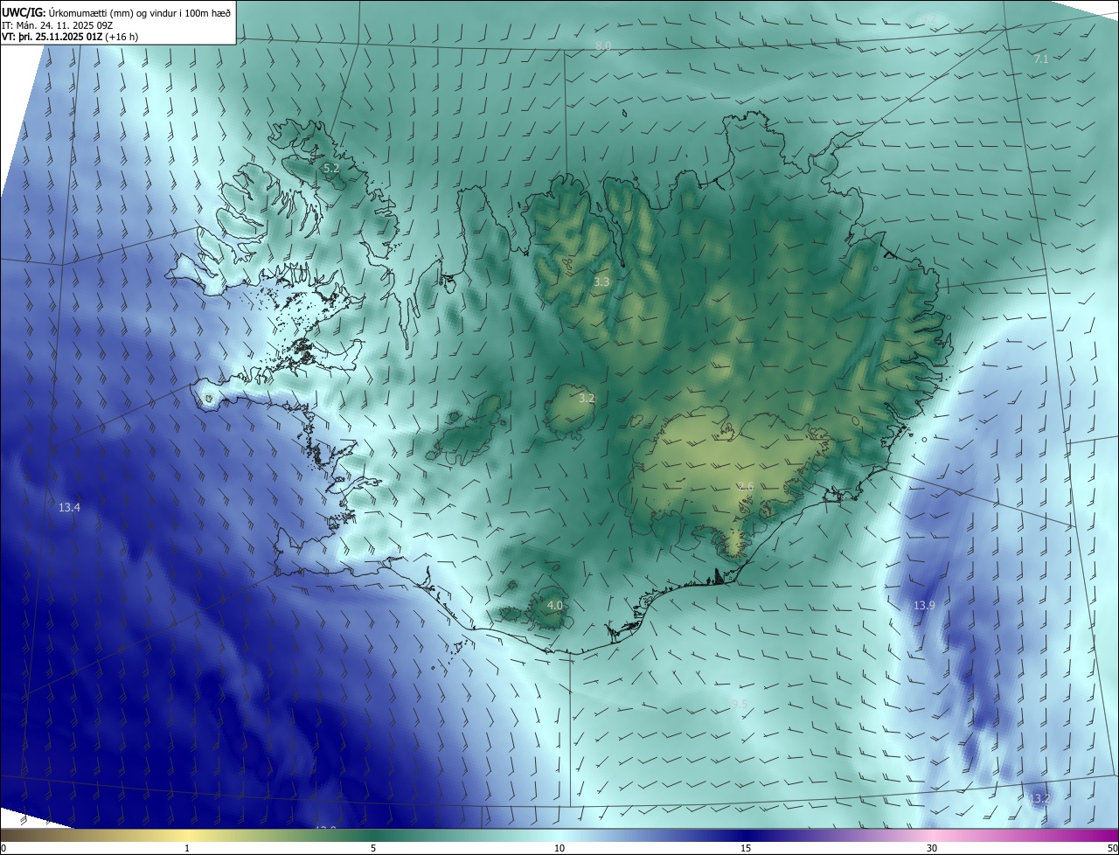
Task: Click the 5.2 value label over the Westfjords
Action: (x=331, y=168)
